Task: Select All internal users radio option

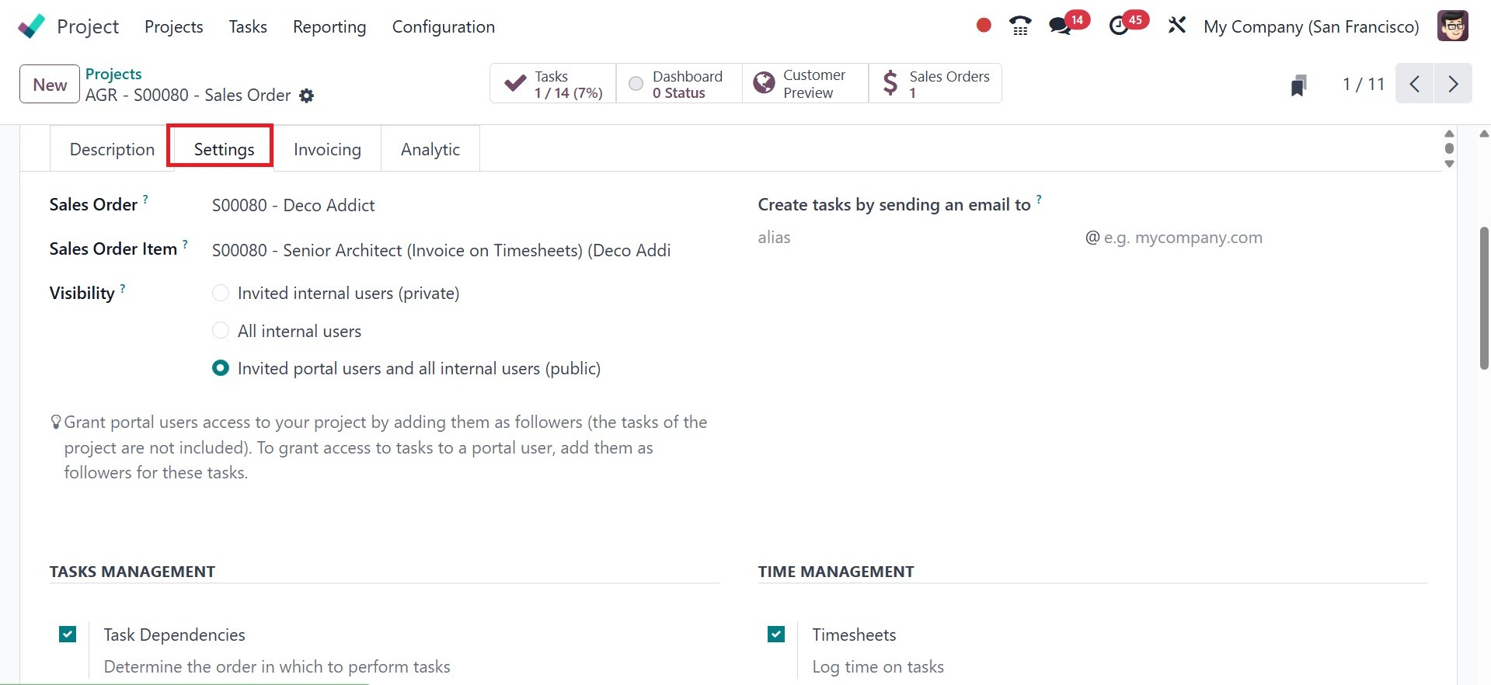Action: [221, 331]
